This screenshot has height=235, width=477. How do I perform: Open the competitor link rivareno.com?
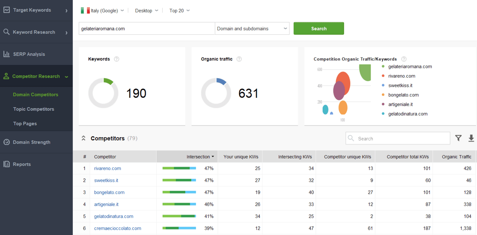tap(108, 168)
